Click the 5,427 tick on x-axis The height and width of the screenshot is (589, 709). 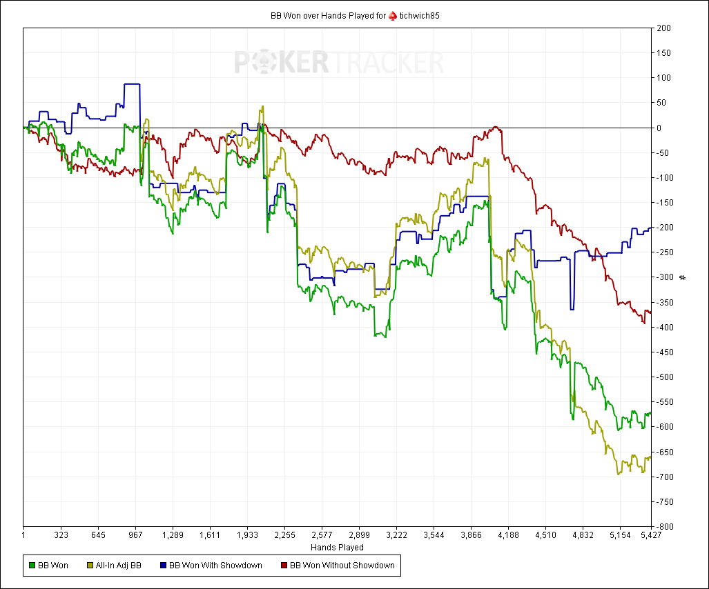pyautogui.click(x=651, y=535)
